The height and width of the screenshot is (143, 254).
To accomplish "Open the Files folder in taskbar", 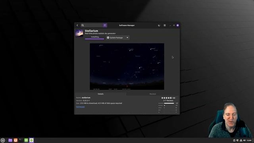I will 10,140.
